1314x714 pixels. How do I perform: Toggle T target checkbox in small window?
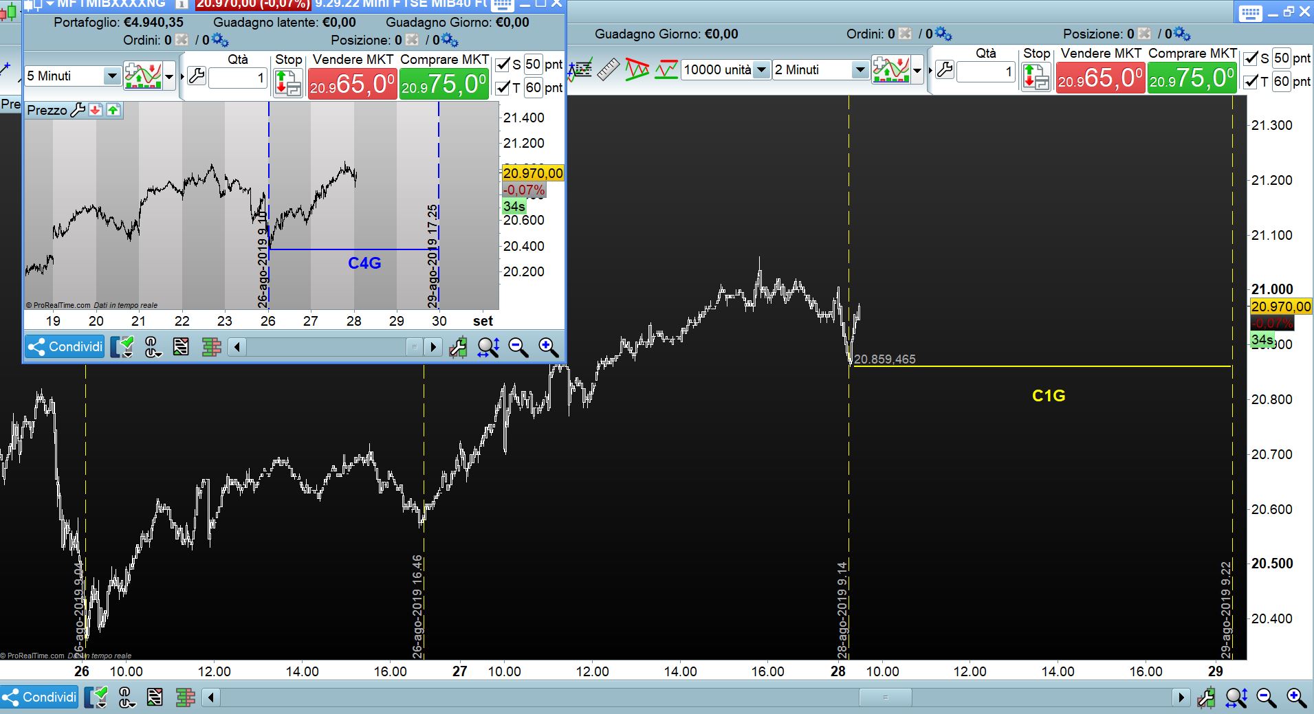(x=503, y=87)
